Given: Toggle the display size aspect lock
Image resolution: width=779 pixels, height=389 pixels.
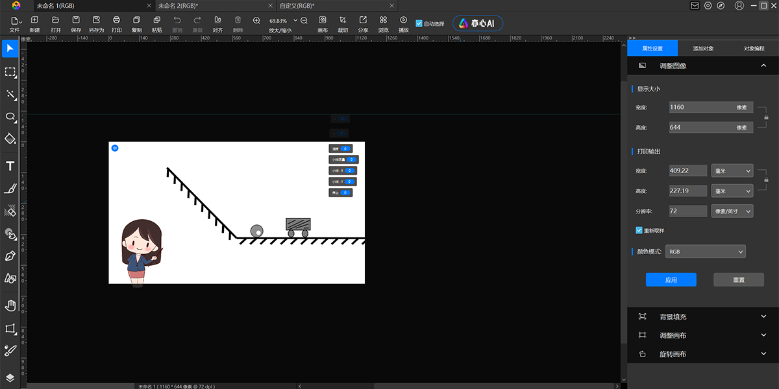Looking at the screenshot, I should (x=766, y=117).
